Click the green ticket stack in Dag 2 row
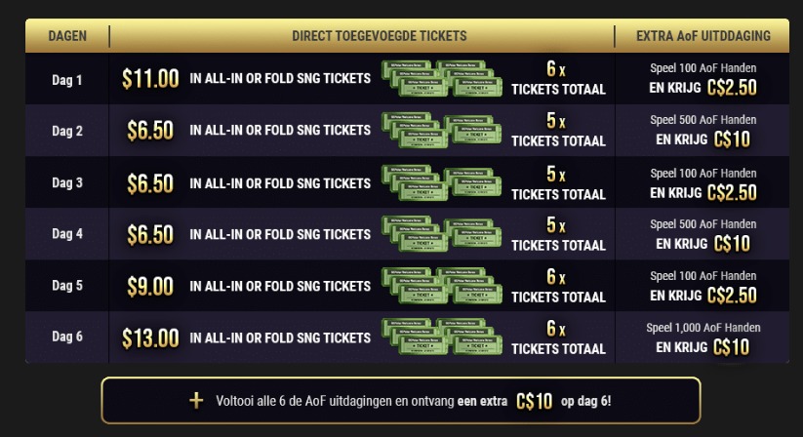The width and height of the screenshot is (803, 437). (x=439, y=131)
